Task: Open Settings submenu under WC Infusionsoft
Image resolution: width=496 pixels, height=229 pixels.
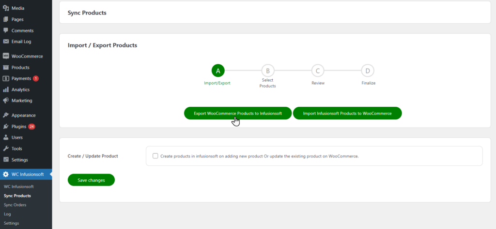Action: coord(12,223)
